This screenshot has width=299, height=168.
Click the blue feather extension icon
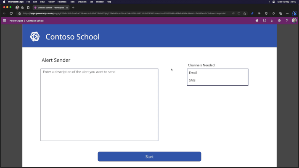click(x=252, y=13)
